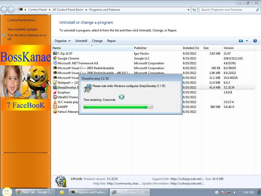Switch to Programs and Features taskbar button
The image size is (261, 196).
pos(88,192)
